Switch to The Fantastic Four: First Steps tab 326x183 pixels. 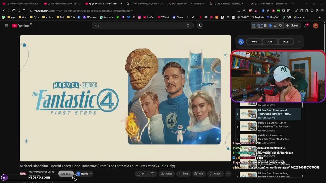pyautogui.click(x=62, y=4)
